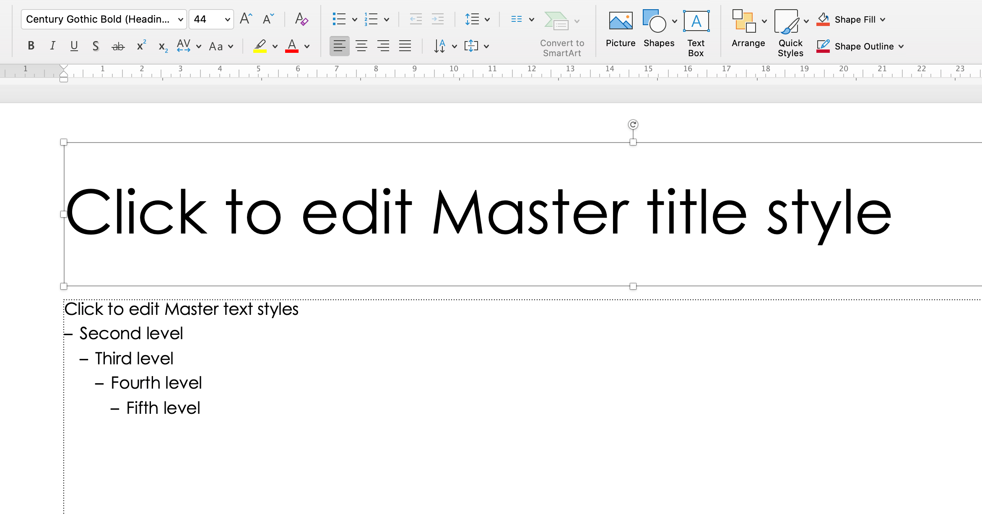982x514 pixels.
Task: Clear all text formatting
Action: click(301, 19)
